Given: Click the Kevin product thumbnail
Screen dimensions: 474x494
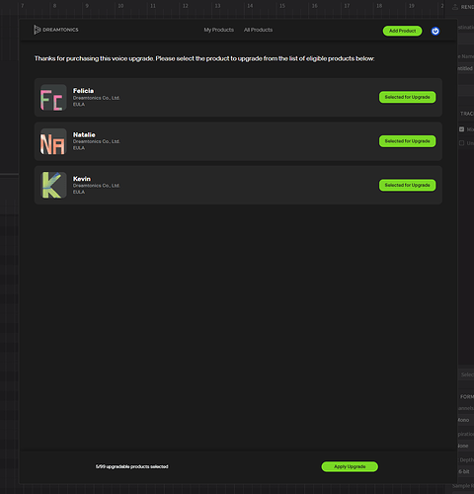Looking at the screenshot, I should [x=53, y=186].
